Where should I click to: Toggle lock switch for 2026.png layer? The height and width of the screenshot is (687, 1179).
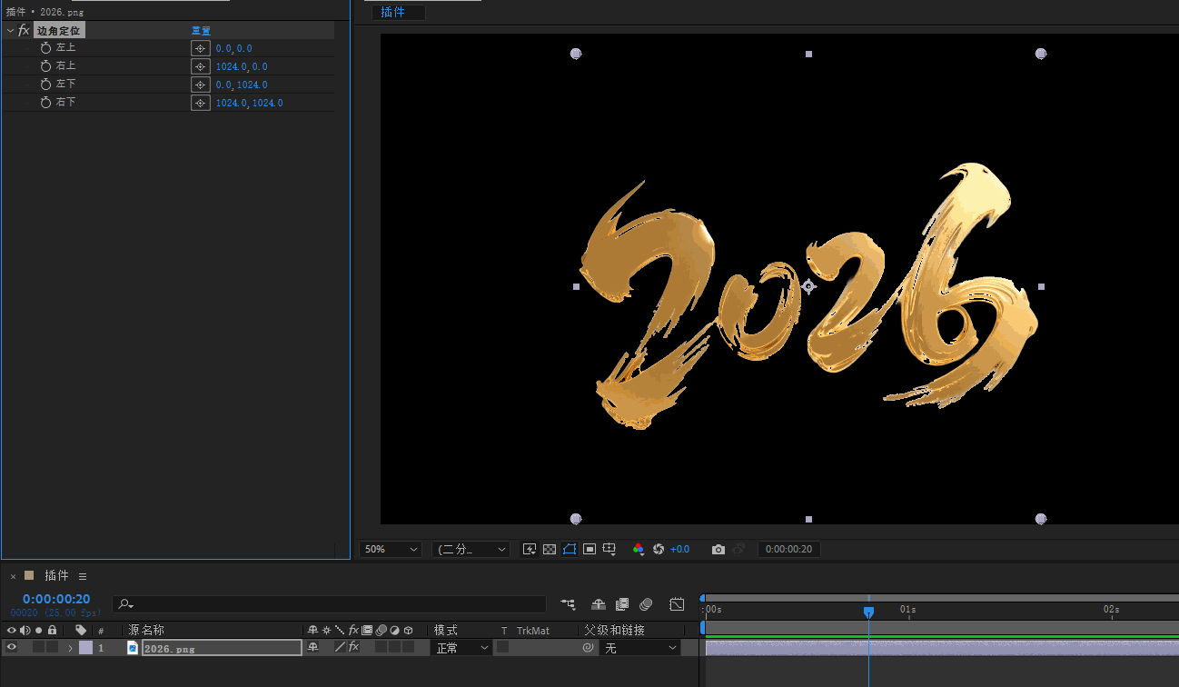(52, 647)
